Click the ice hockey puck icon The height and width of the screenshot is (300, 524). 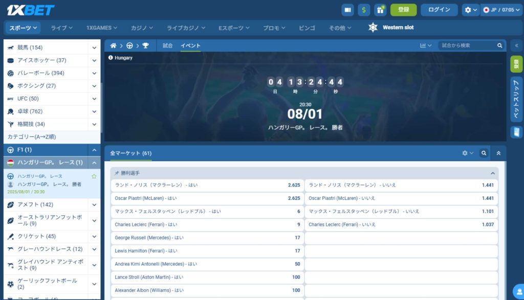coord(10,60)
